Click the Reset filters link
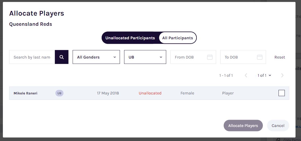Viewport: 301px width, 141px height. tap(280, 57)
